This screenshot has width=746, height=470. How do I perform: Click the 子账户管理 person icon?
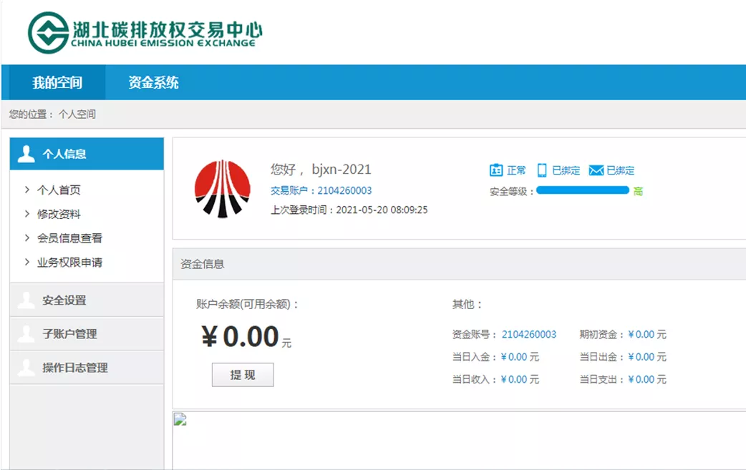(26, 334)
